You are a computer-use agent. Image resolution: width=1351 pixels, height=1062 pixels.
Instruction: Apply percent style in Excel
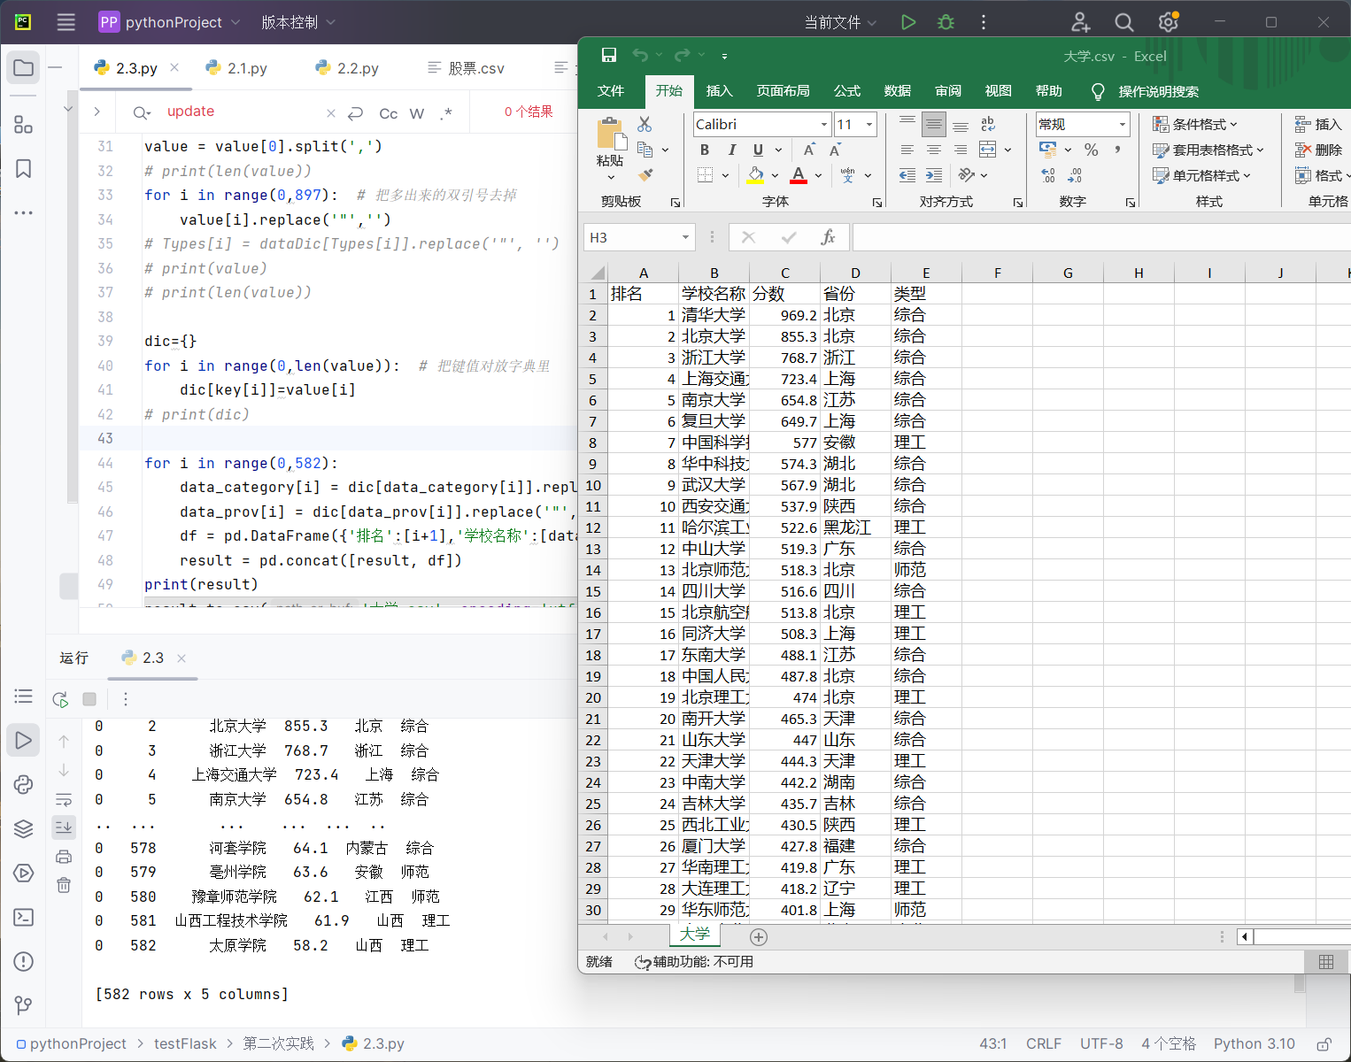[1092, 150]
